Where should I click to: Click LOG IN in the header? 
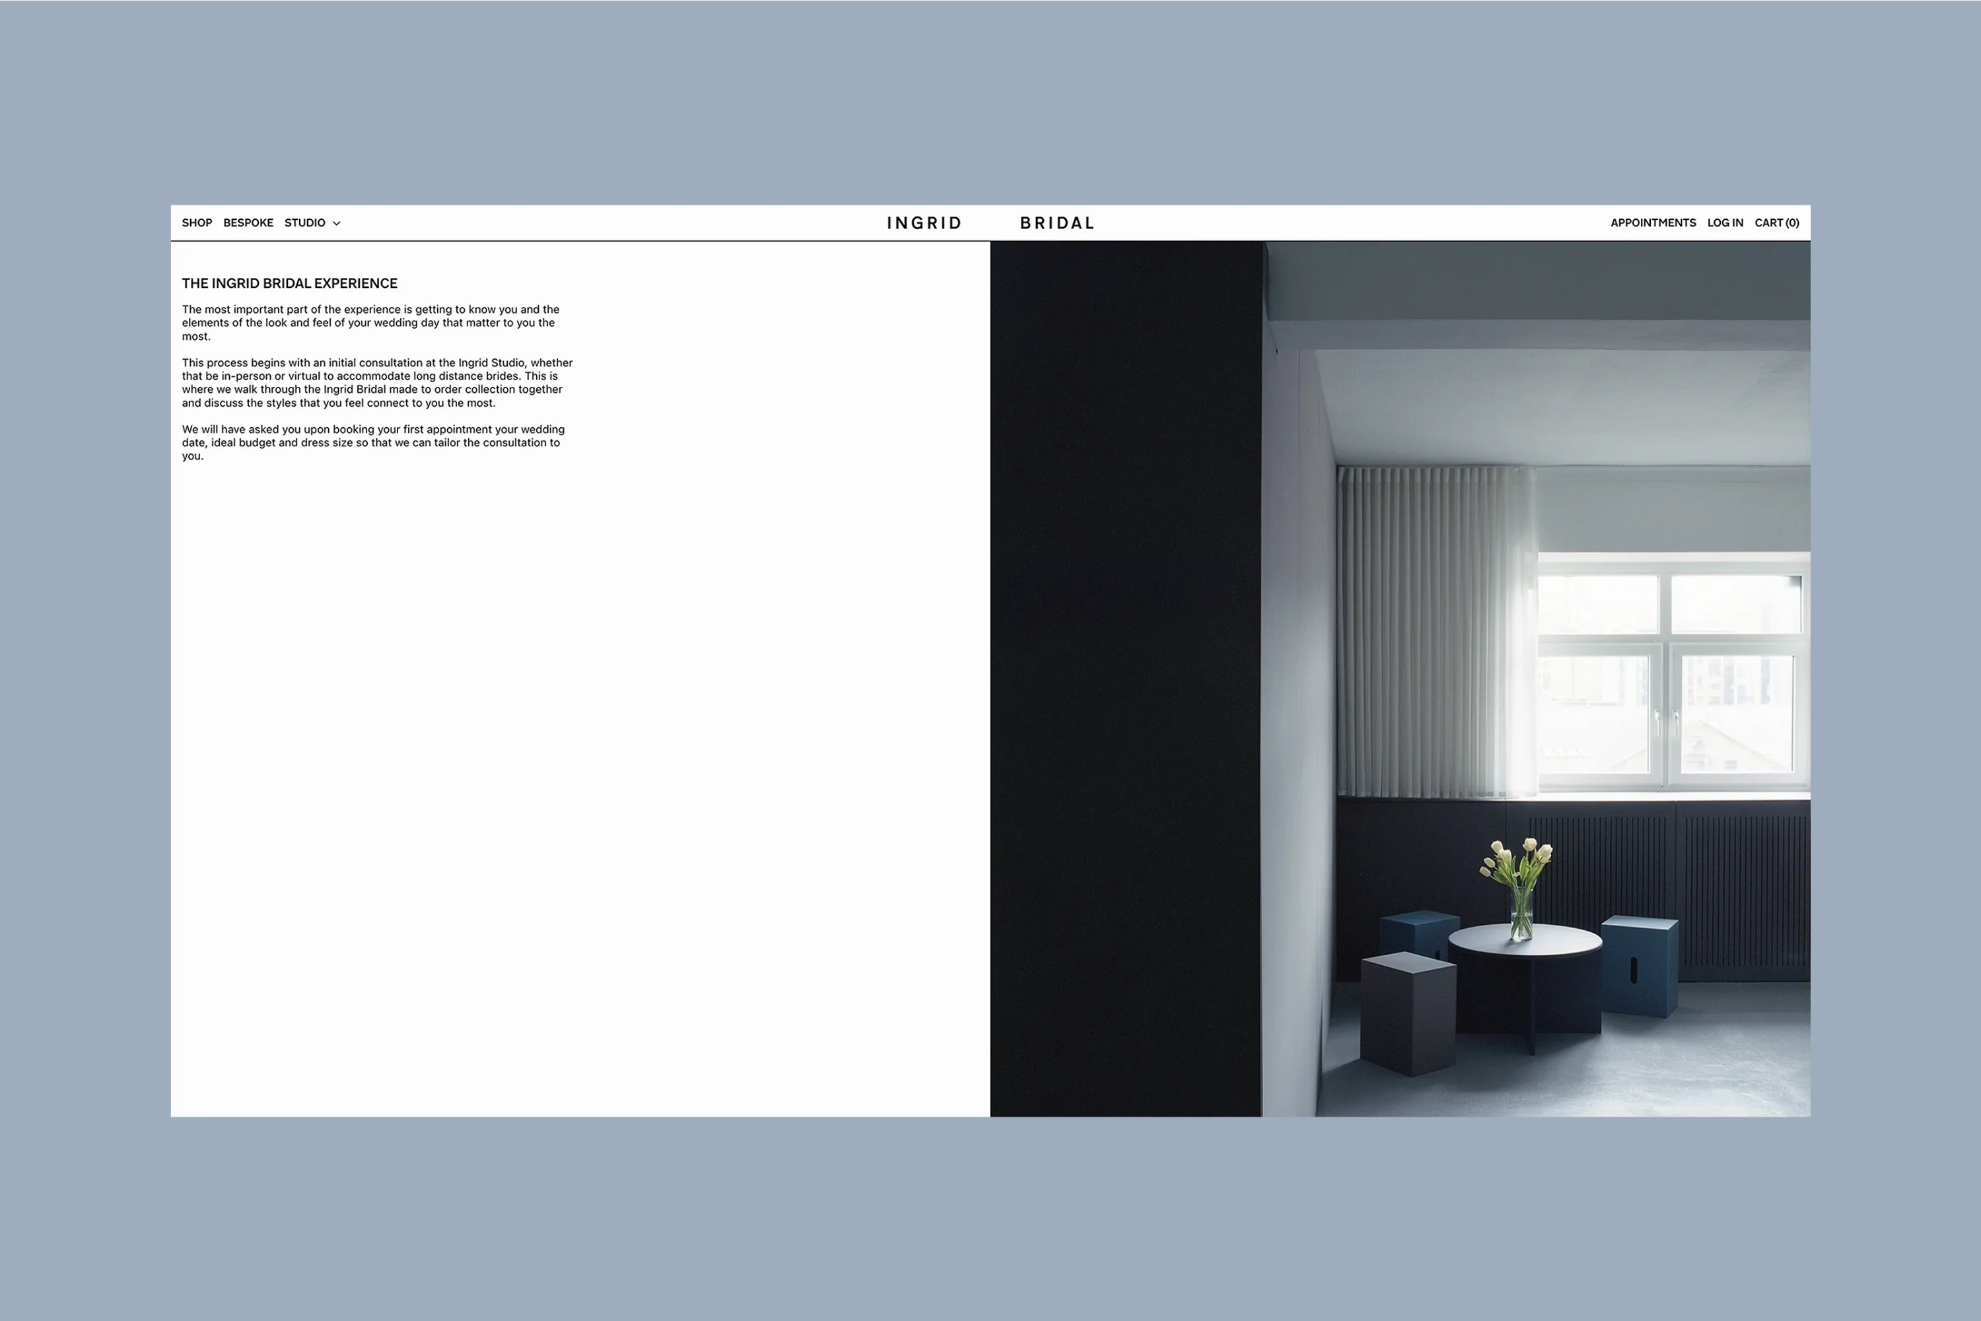coord(1725,223)
